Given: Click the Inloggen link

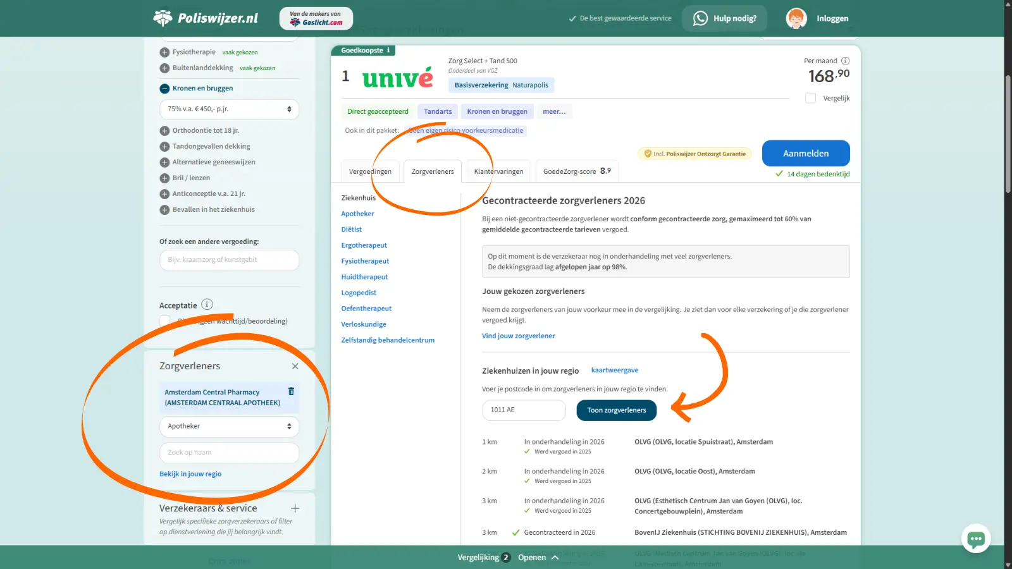Looking at the screenshot, I should [832, 18].
